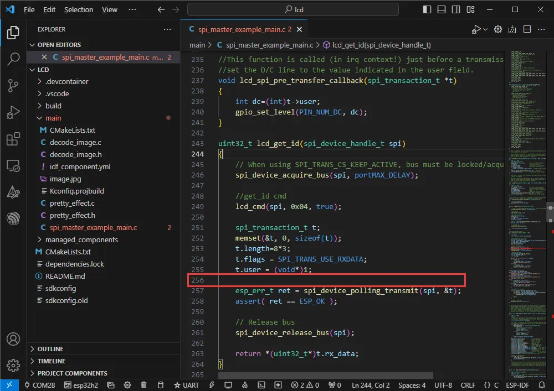Screen dimensions: 554x391
Task: Open Customize Layout icon
Action: click(470, 9)
